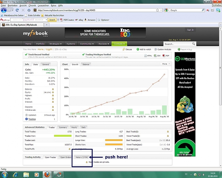Click the browser reload icon

[17, 10]
